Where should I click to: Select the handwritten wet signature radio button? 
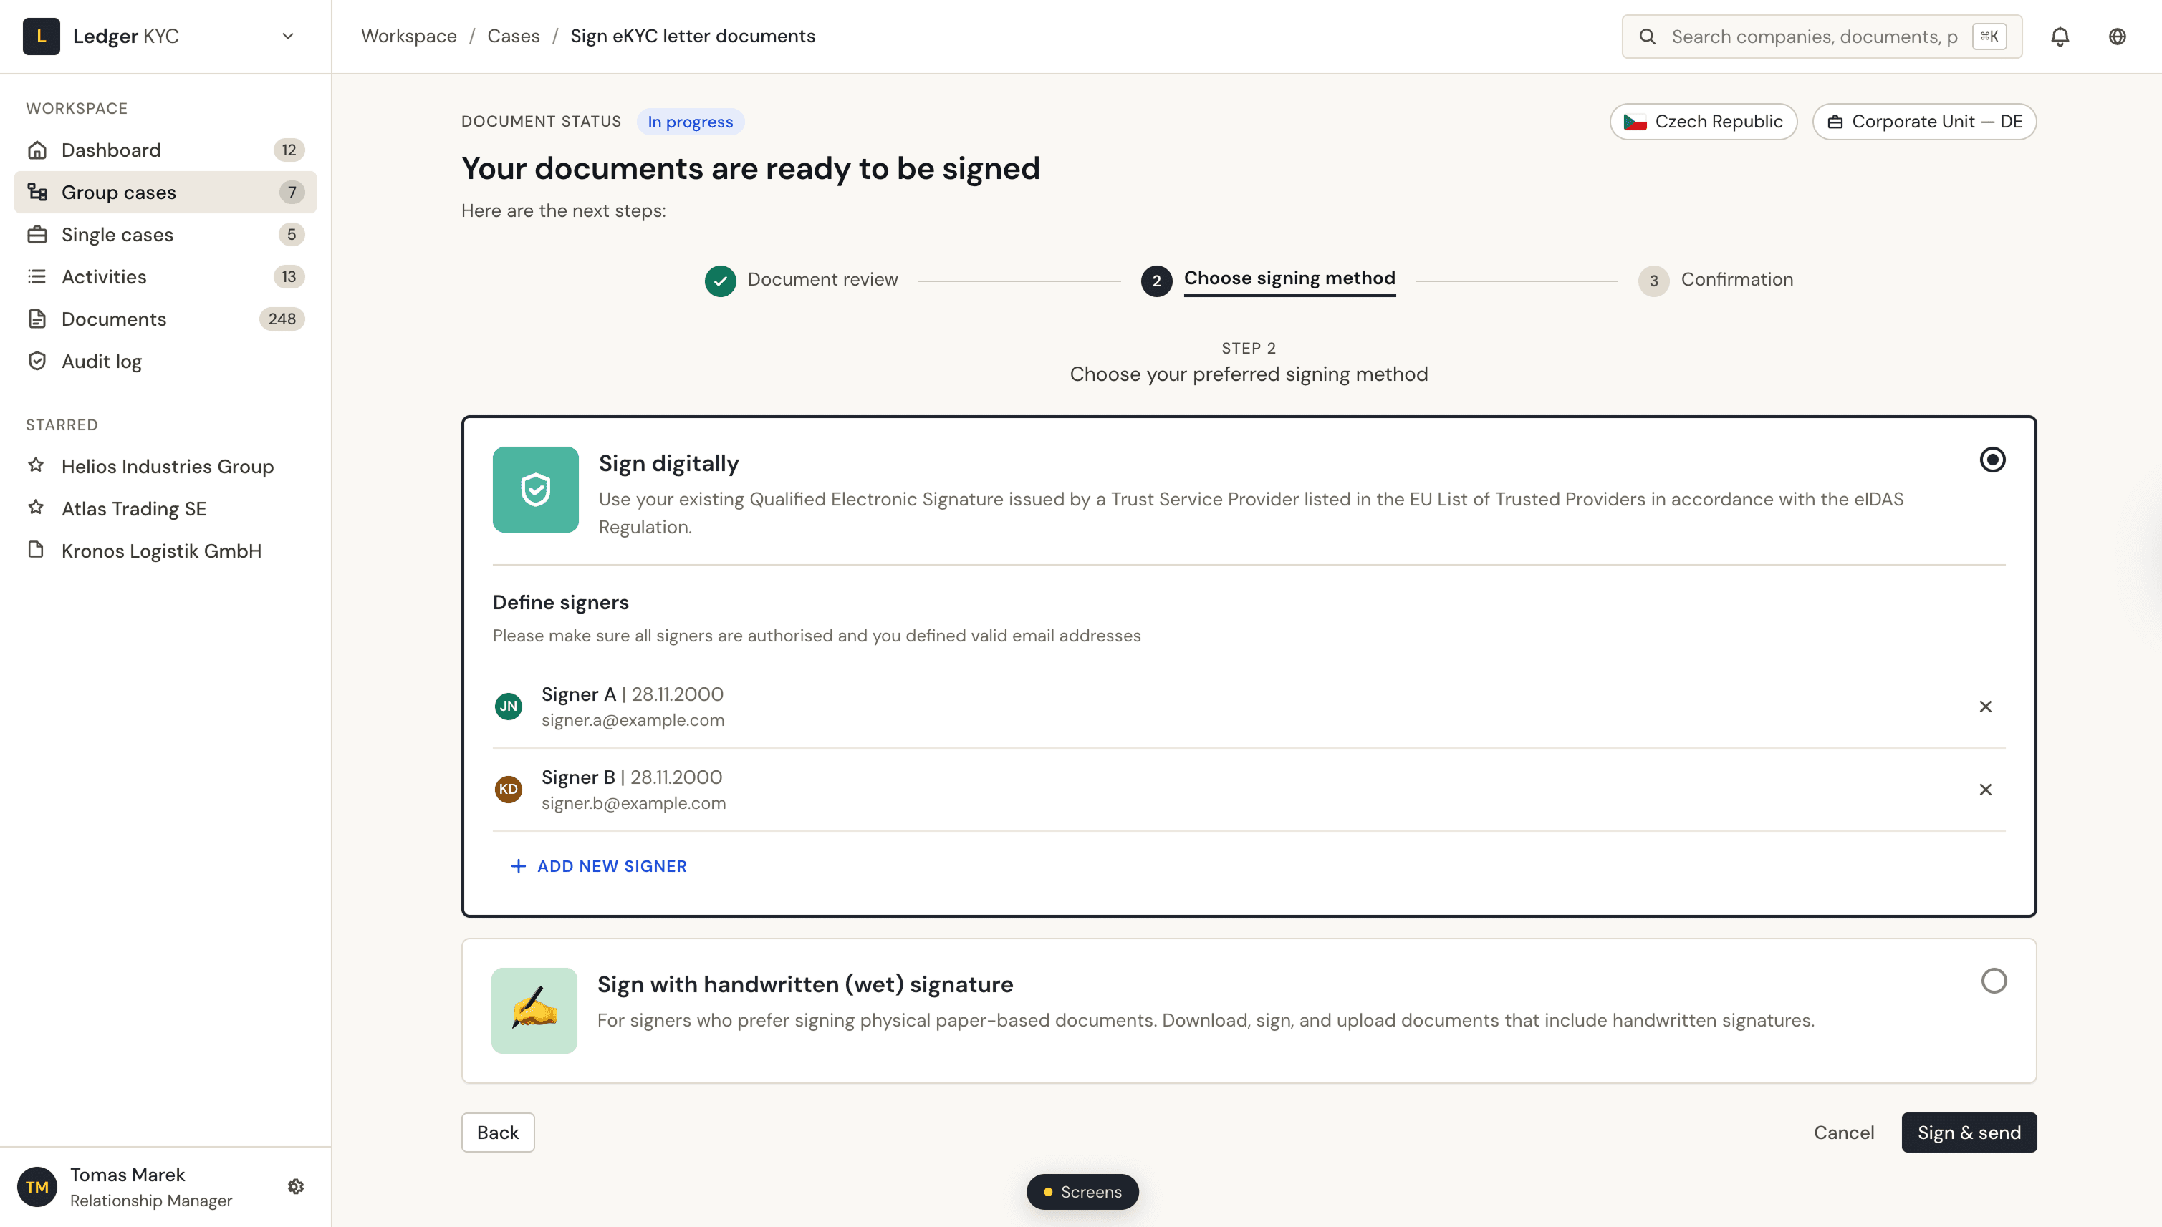pos(1994,981)
